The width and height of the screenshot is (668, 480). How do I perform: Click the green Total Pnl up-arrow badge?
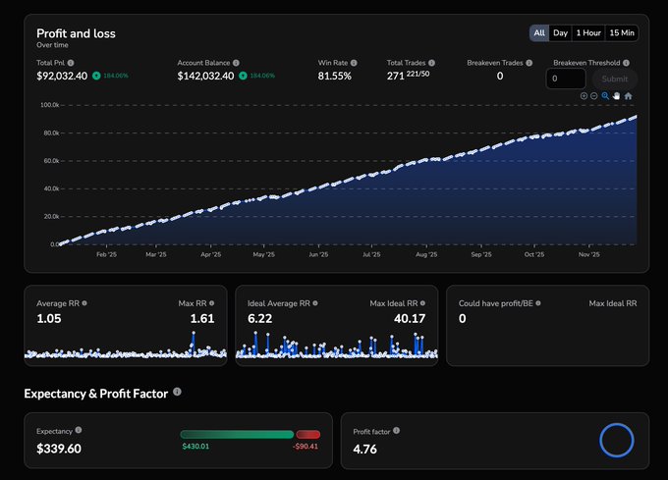click(x=96, y=76)
